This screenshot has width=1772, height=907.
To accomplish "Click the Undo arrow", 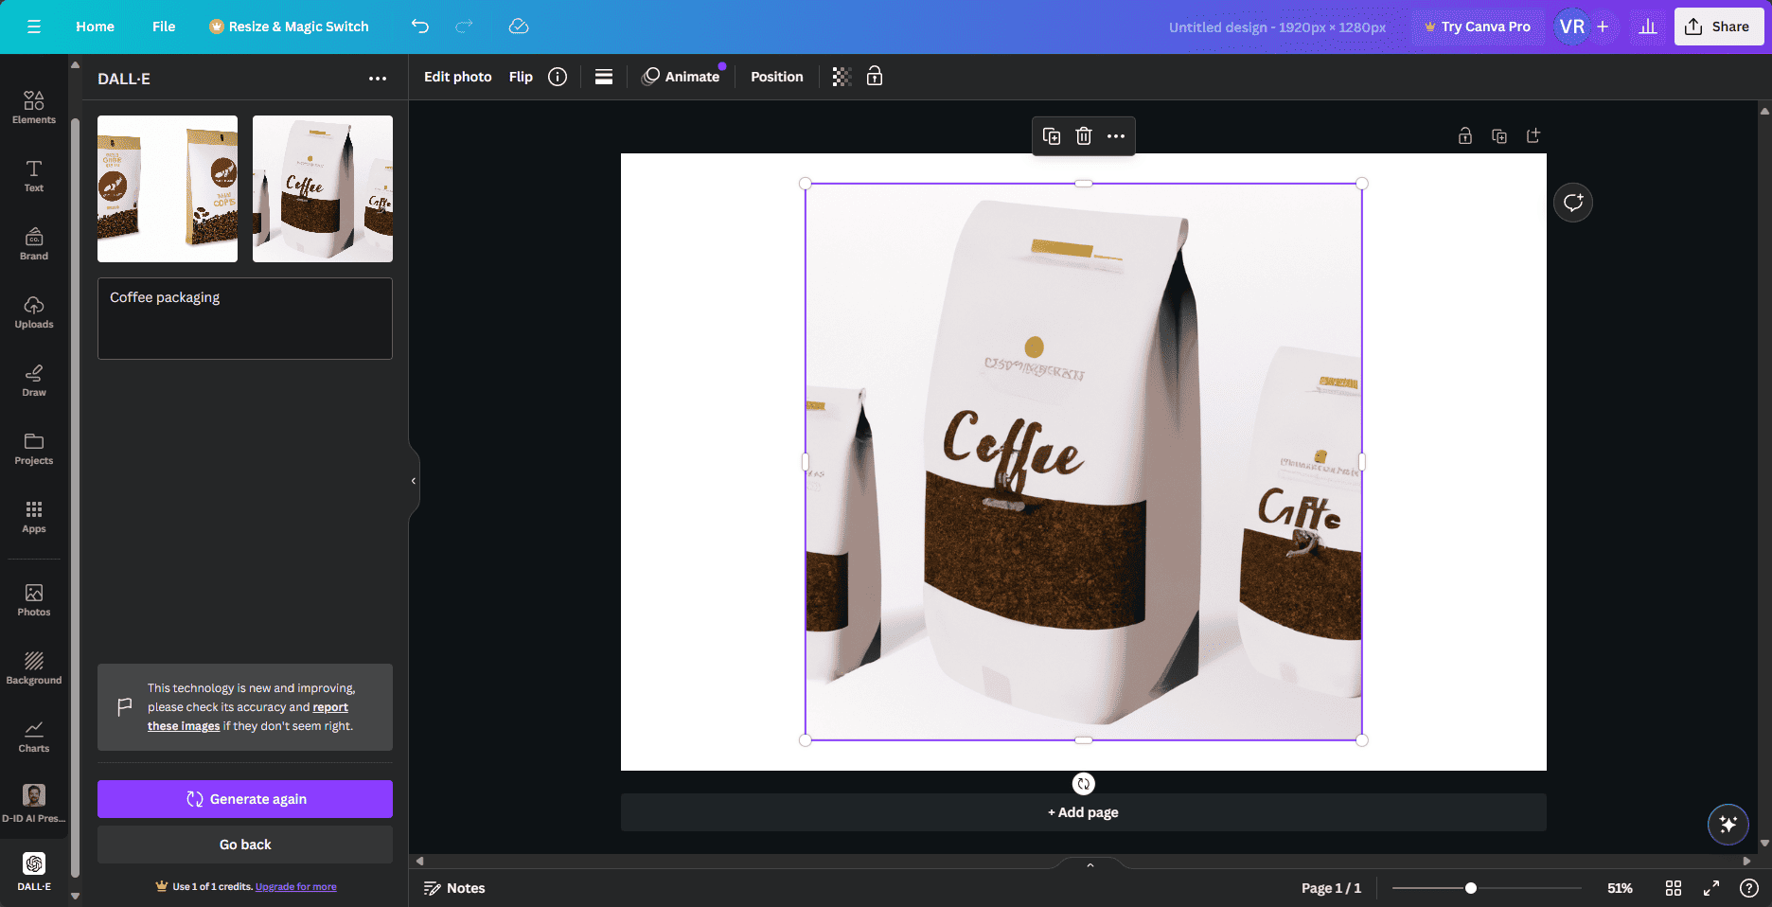I will (420, 27).
